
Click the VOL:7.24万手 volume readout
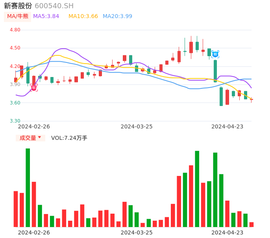coord(69,138)
